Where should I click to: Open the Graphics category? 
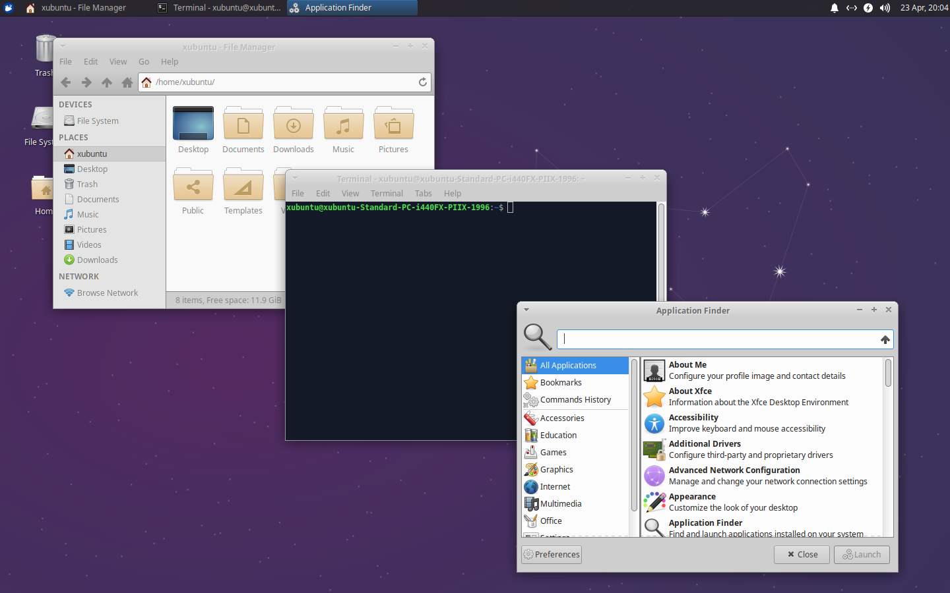[x=555, y=469]
